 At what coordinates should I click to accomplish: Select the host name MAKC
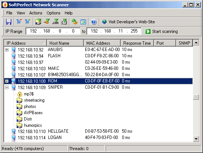pos(54,68)
